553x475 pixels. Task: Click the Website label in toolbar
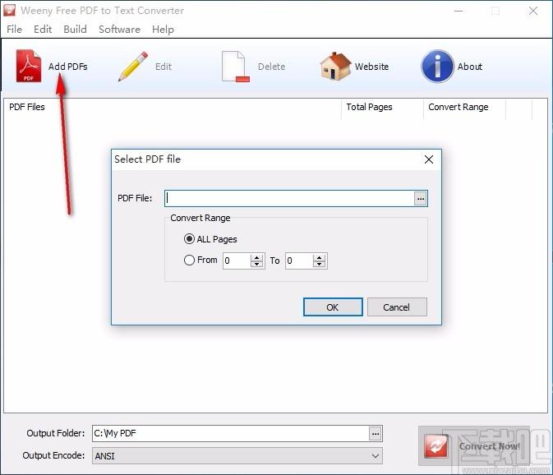click(x=371, y=67)
